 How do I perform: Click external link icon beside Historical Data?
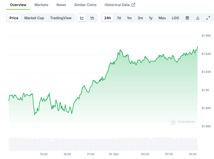click(133, 5)
